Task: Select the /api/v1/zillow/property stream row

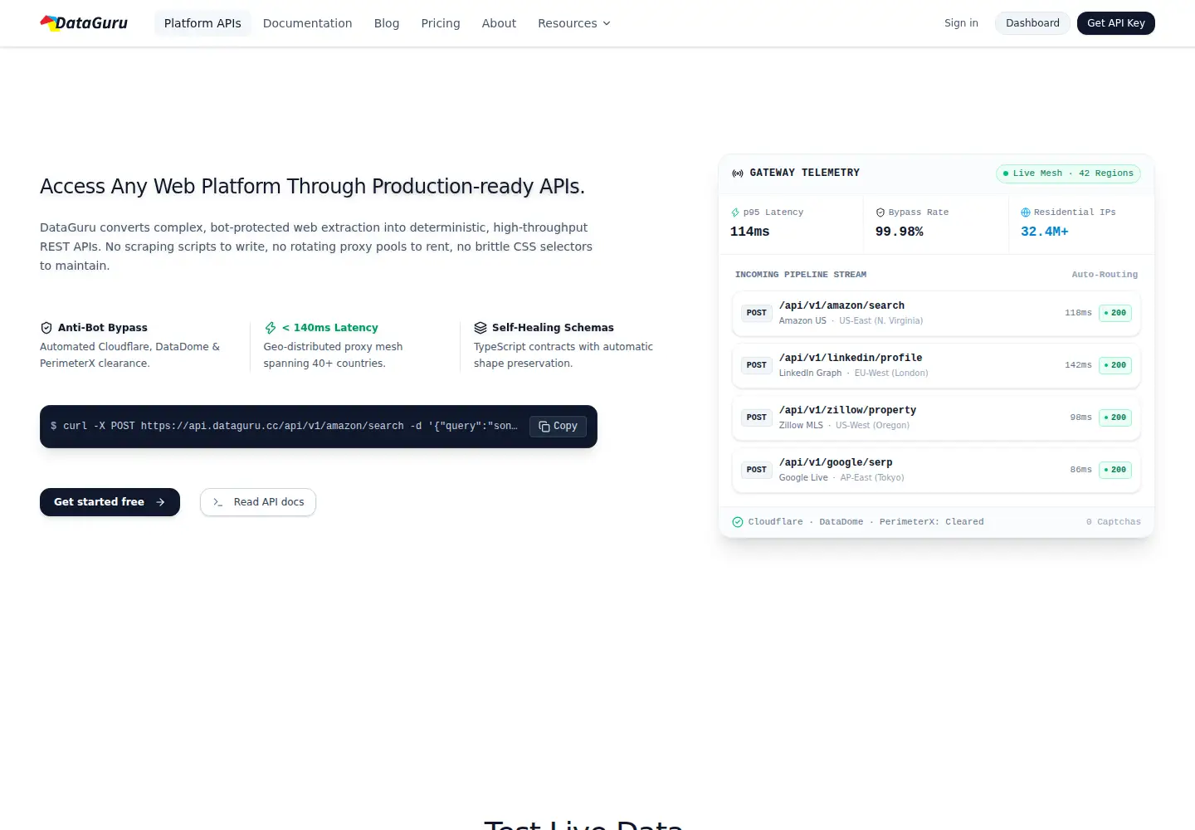Action: [x=936, y=417]
